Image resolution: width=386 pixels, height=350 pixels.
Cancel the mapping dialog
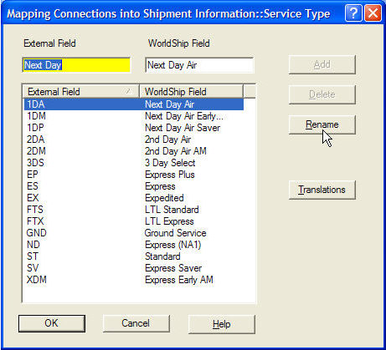136,323
